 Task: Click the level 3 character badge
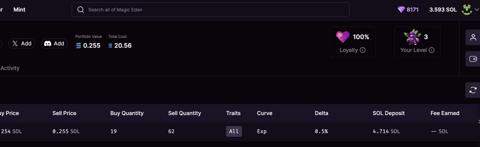(x=412, y=37)
